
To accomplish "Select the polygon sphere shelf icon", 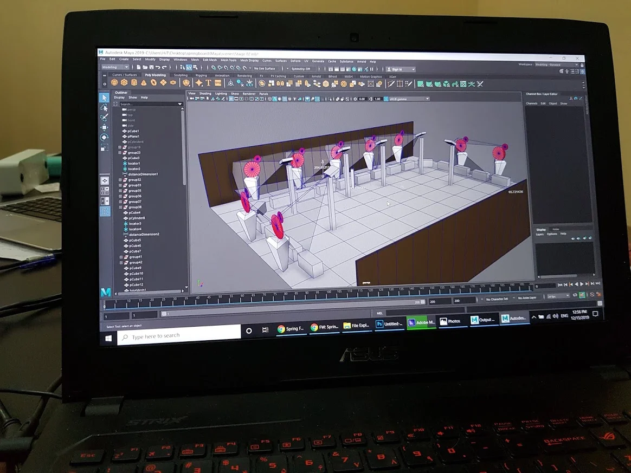I will 115,82.
